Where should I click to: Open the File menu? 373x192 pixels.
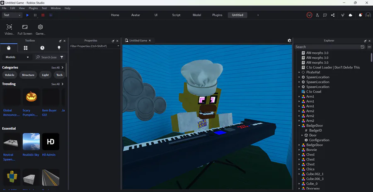click(x=4, y=8)
